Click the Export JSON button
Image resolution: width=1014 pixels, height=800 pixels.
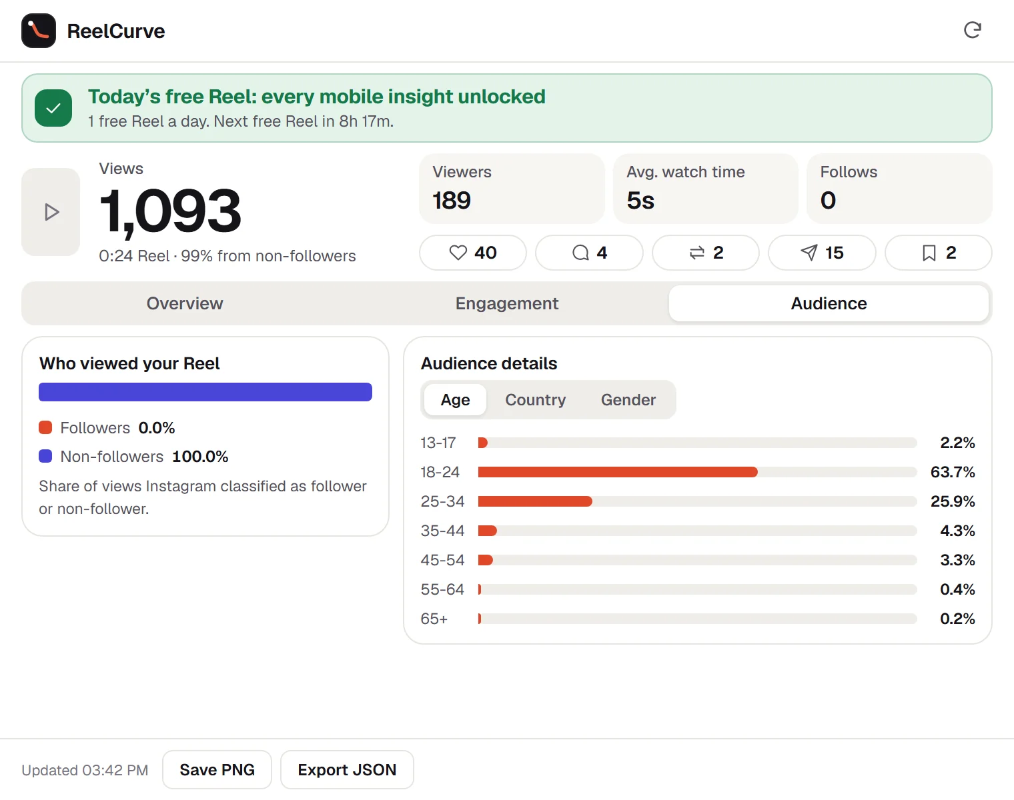[x=347, y=770]
